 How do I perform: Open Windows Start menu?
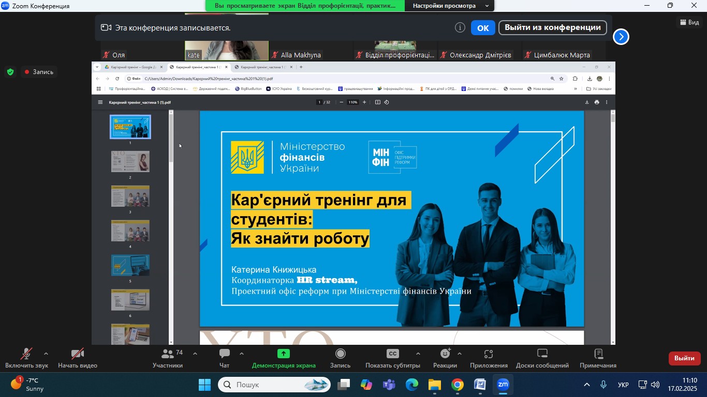(x=205, y=385)
